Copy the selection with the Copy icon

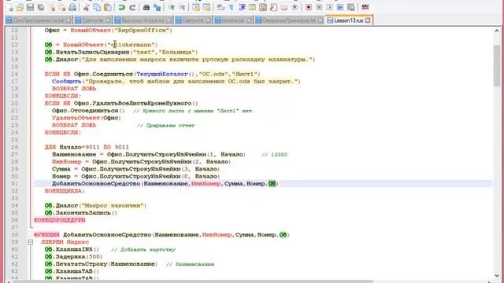tap(97, 7)
